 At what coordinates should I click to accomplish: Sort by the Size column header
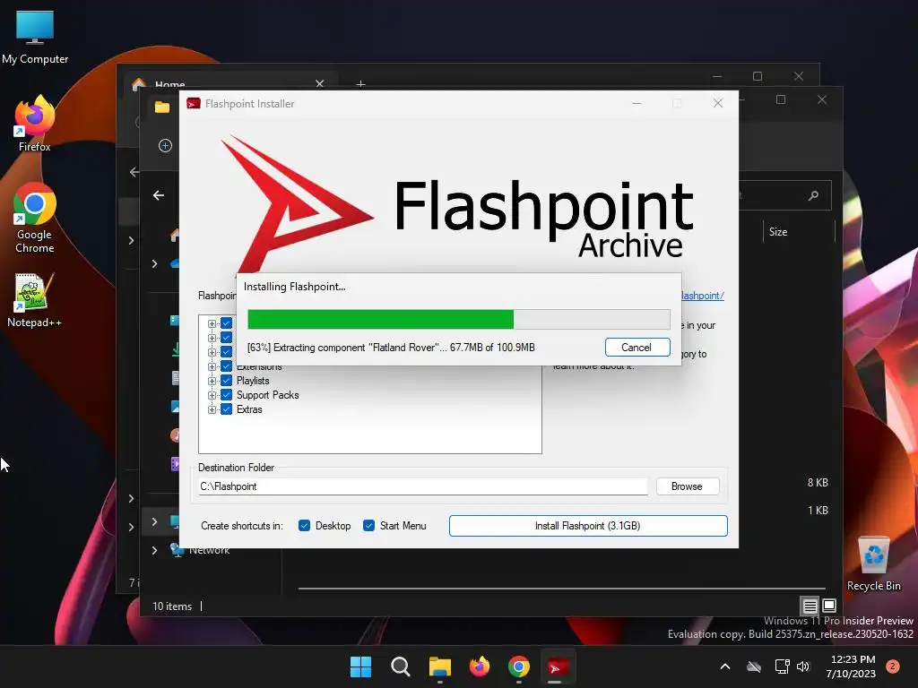[778, 232]
